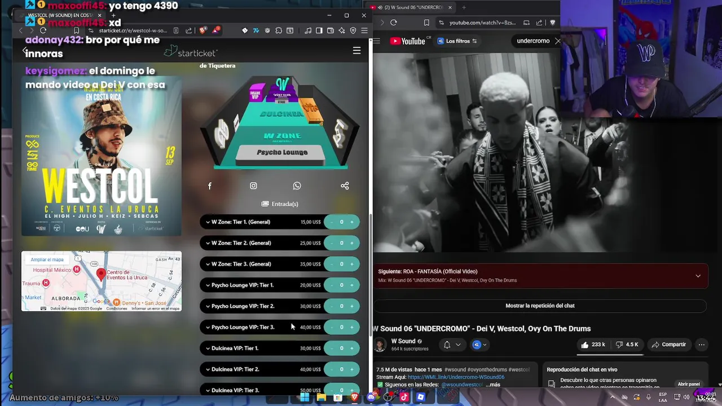This screenshot has height=406, width=722.
Task: Open YouTube guide hamburger menu
Action: tap(377, 41)
